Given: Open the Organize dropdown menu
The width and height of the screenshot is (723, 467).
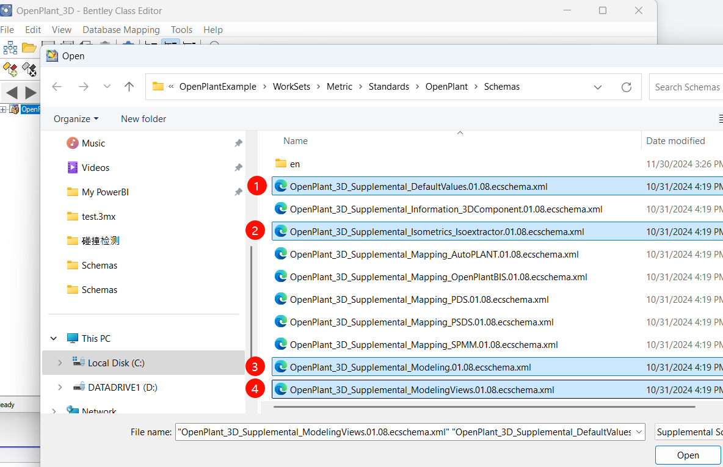Looking at the screenshot, I should pos(76,119).
